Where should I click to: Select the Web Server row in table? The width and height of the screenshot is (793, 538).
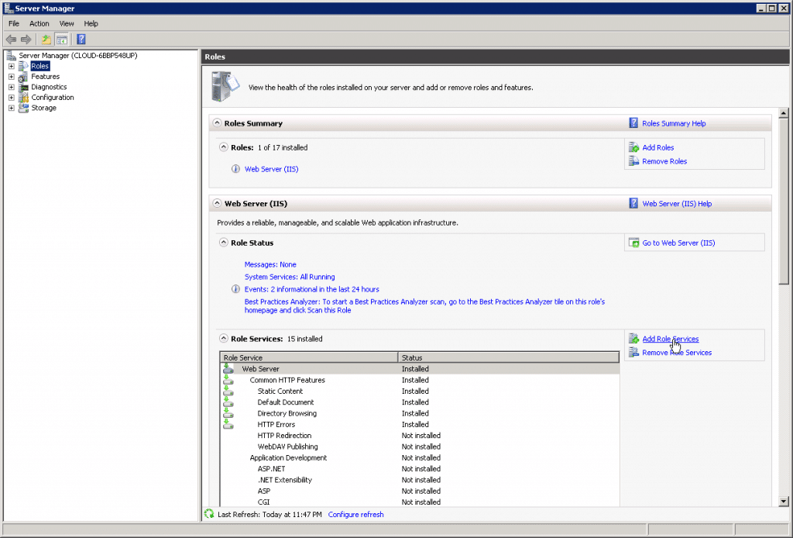coord(420,369)
